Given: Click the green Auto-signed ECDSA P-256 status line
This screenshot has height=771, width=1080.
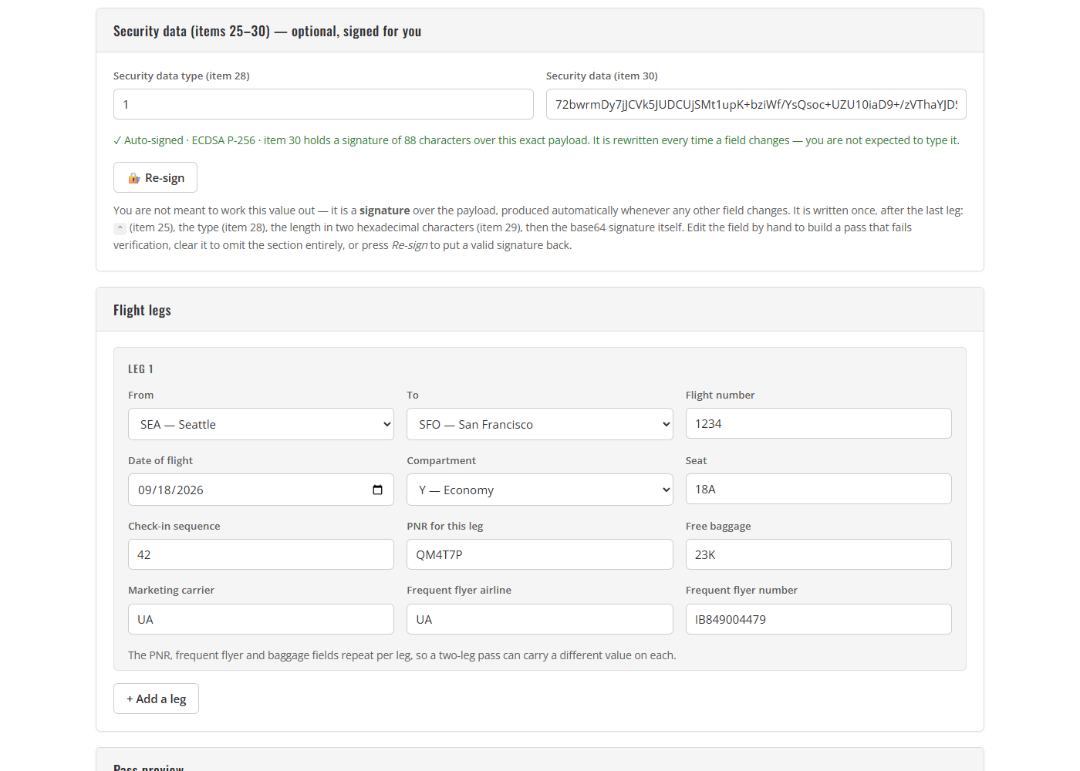Looking at the screenshot, I should pos(536,140).
